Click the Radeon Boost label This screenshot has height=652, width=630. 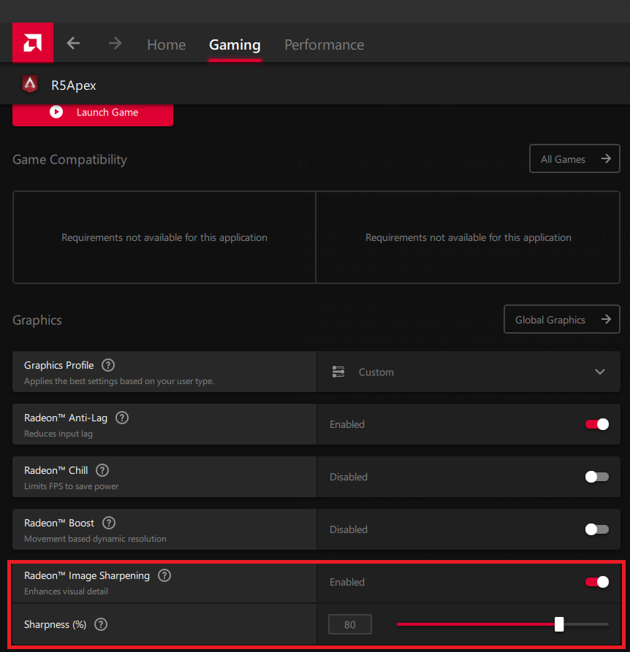click(59, 523)
